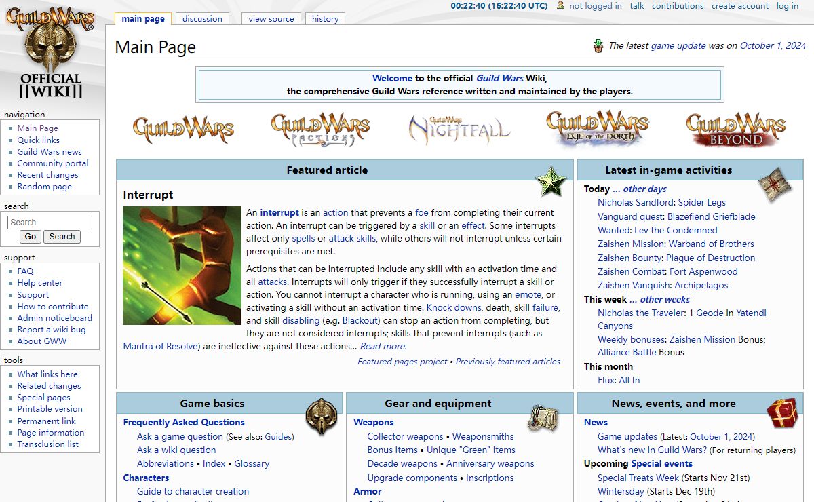Click create account
The width and height of the screenshot is (814, 502).
coord(739,6)
